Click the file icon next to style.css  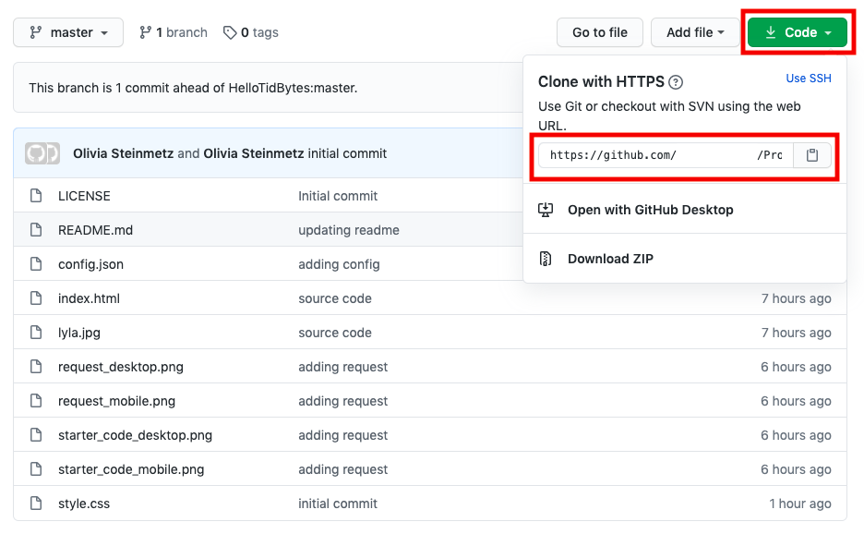pos(35,504)
